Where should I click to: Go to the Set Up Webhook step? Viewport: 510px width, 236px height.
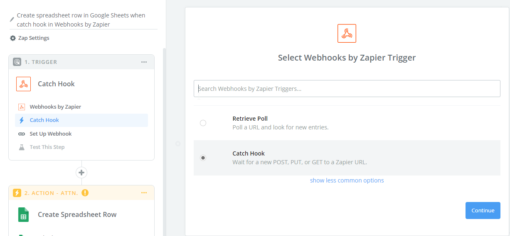51,134
